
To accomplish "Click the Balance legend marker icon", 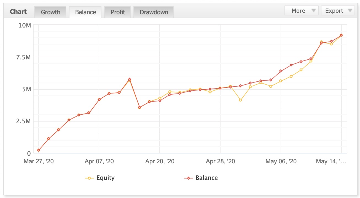I will coord(189,178).
